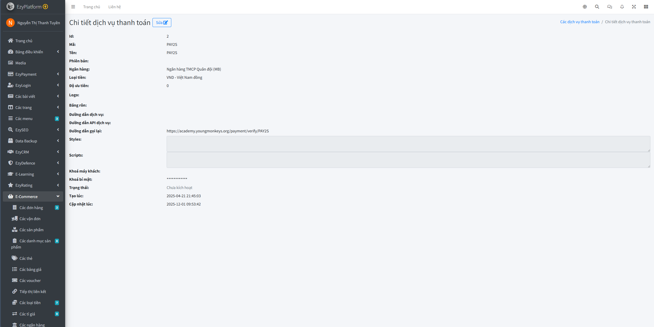Click the Sửa edit button
Image resolution: width=654 pixels, height=327 pixels.
pyautogui.click(x=162, y=23)
